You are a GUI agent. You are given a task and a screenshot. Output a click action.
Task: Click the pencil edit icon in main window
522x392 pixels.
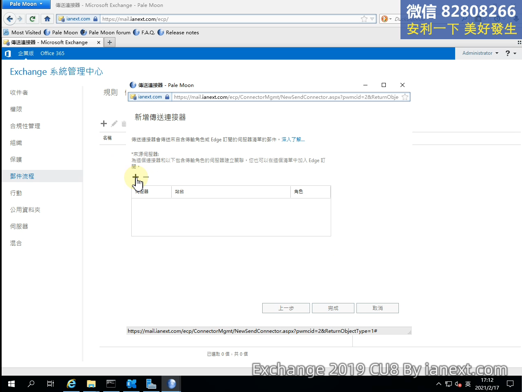(114, 124)
